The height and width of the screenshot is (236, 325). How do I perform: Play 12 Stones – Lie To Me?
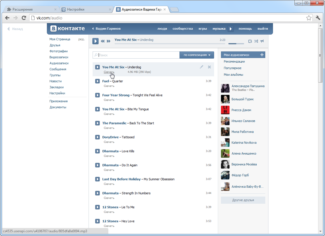[97, 207]
